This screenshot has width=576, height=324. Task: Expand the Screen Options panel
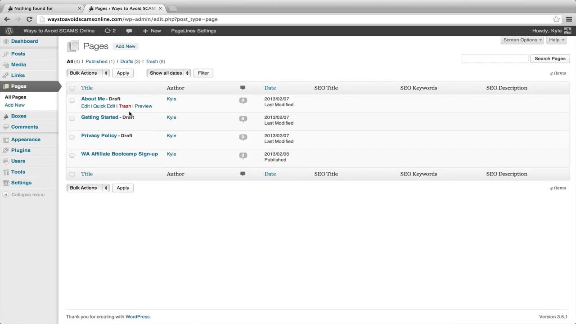pyautogui.click(x=522, y=40)
